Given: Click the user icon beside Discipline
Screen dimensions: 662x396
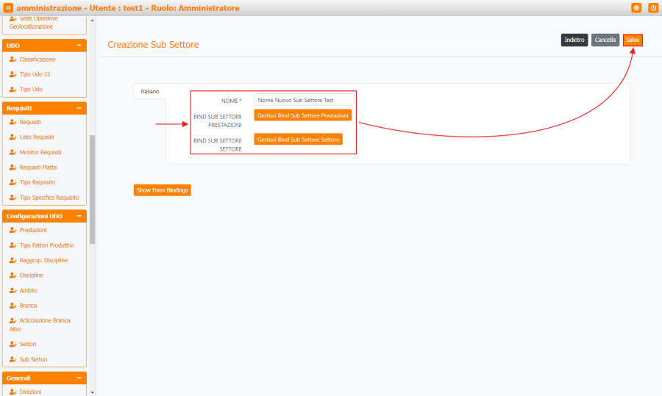Looking at the screenshot, I should click(x=13, y=276).
